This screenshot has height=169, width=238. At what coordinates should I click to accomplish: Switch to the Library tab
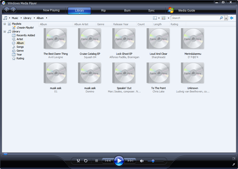click(79, 10)
